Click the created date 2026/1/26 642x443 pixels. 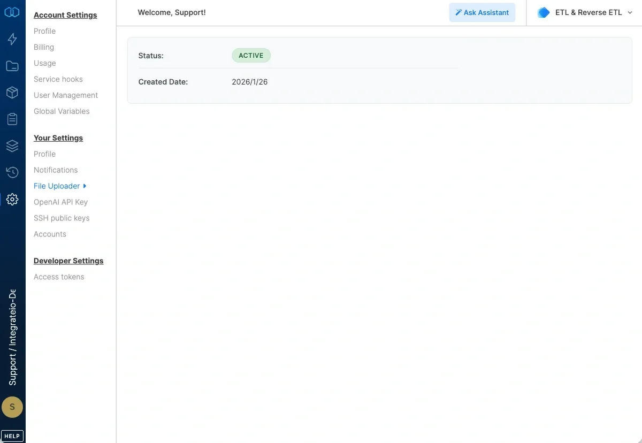tap(250, 82)
